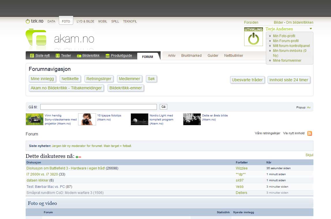Open the Siste nytt tab

click(x=40, y=56)
